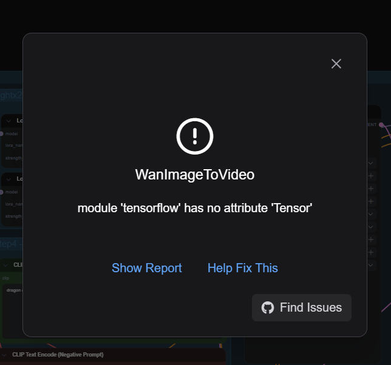The image size is (391, 365).
Task: Click the model input dot on lower Lora node
Action: pos(1,192)
